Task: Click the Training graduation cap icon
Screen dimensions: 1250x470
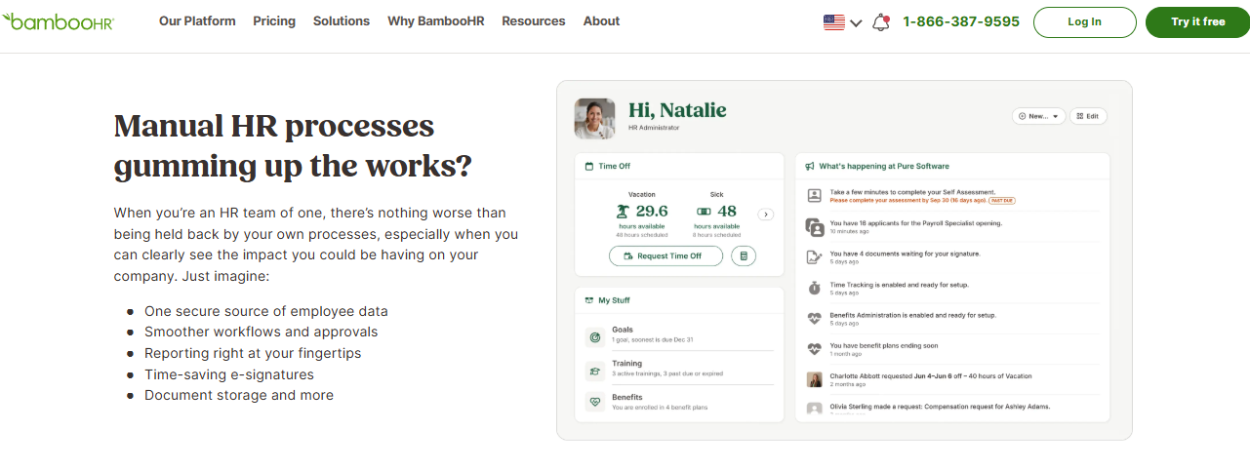Action: point(594,371)
